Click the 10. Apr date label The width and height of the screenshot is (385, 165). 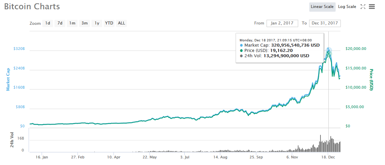[114, 158]
